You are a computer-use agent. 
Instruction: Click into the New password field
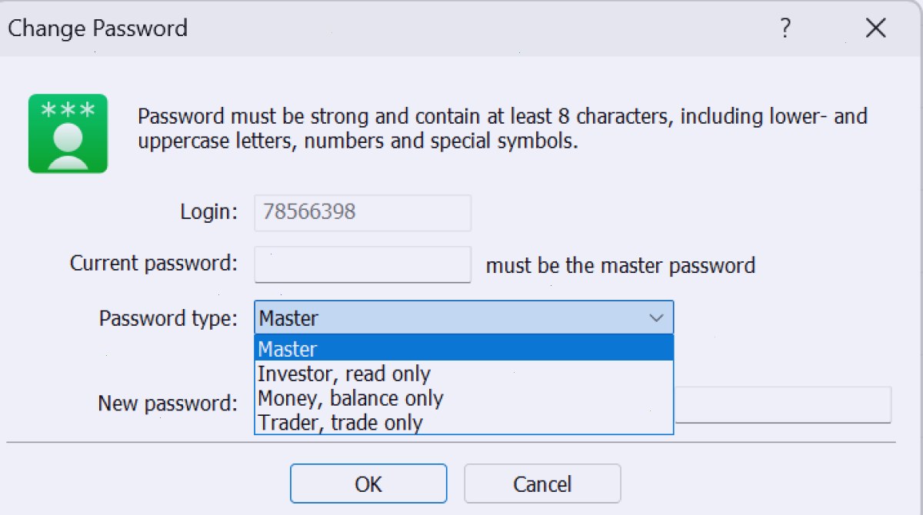point(782,404)
